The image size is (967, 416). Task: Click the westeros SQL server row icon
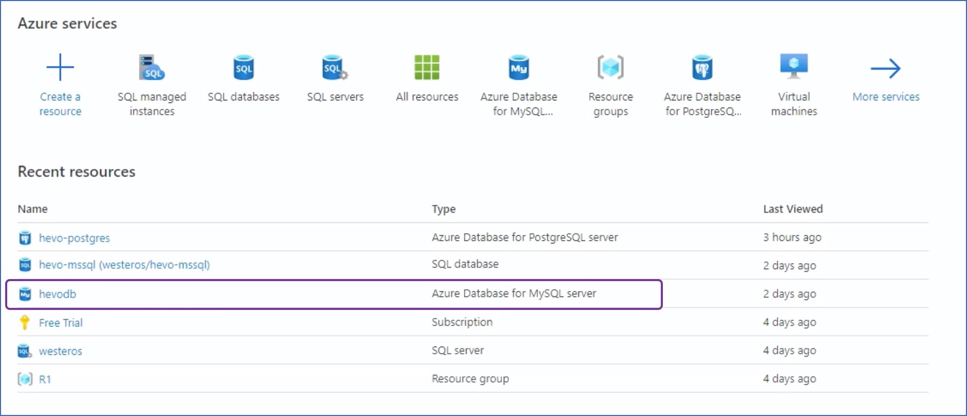(25, 351)
